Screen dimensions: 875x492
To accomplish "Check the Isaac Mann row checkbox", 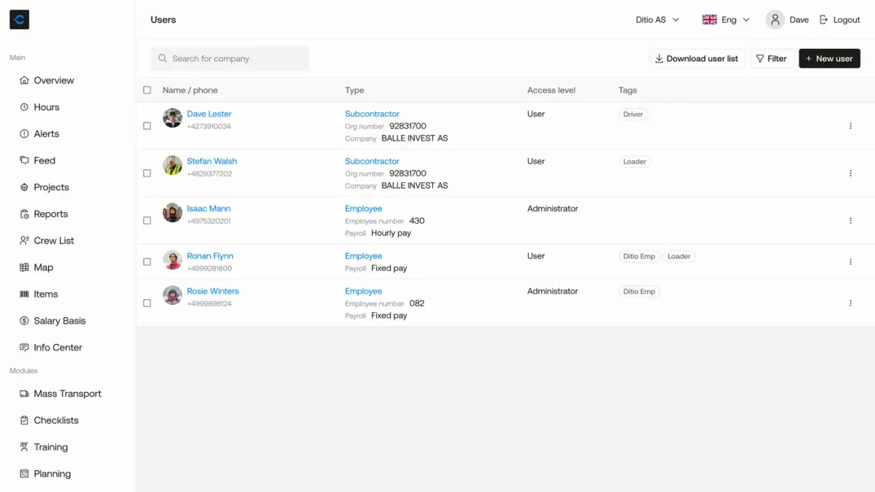I will (147, 221).
